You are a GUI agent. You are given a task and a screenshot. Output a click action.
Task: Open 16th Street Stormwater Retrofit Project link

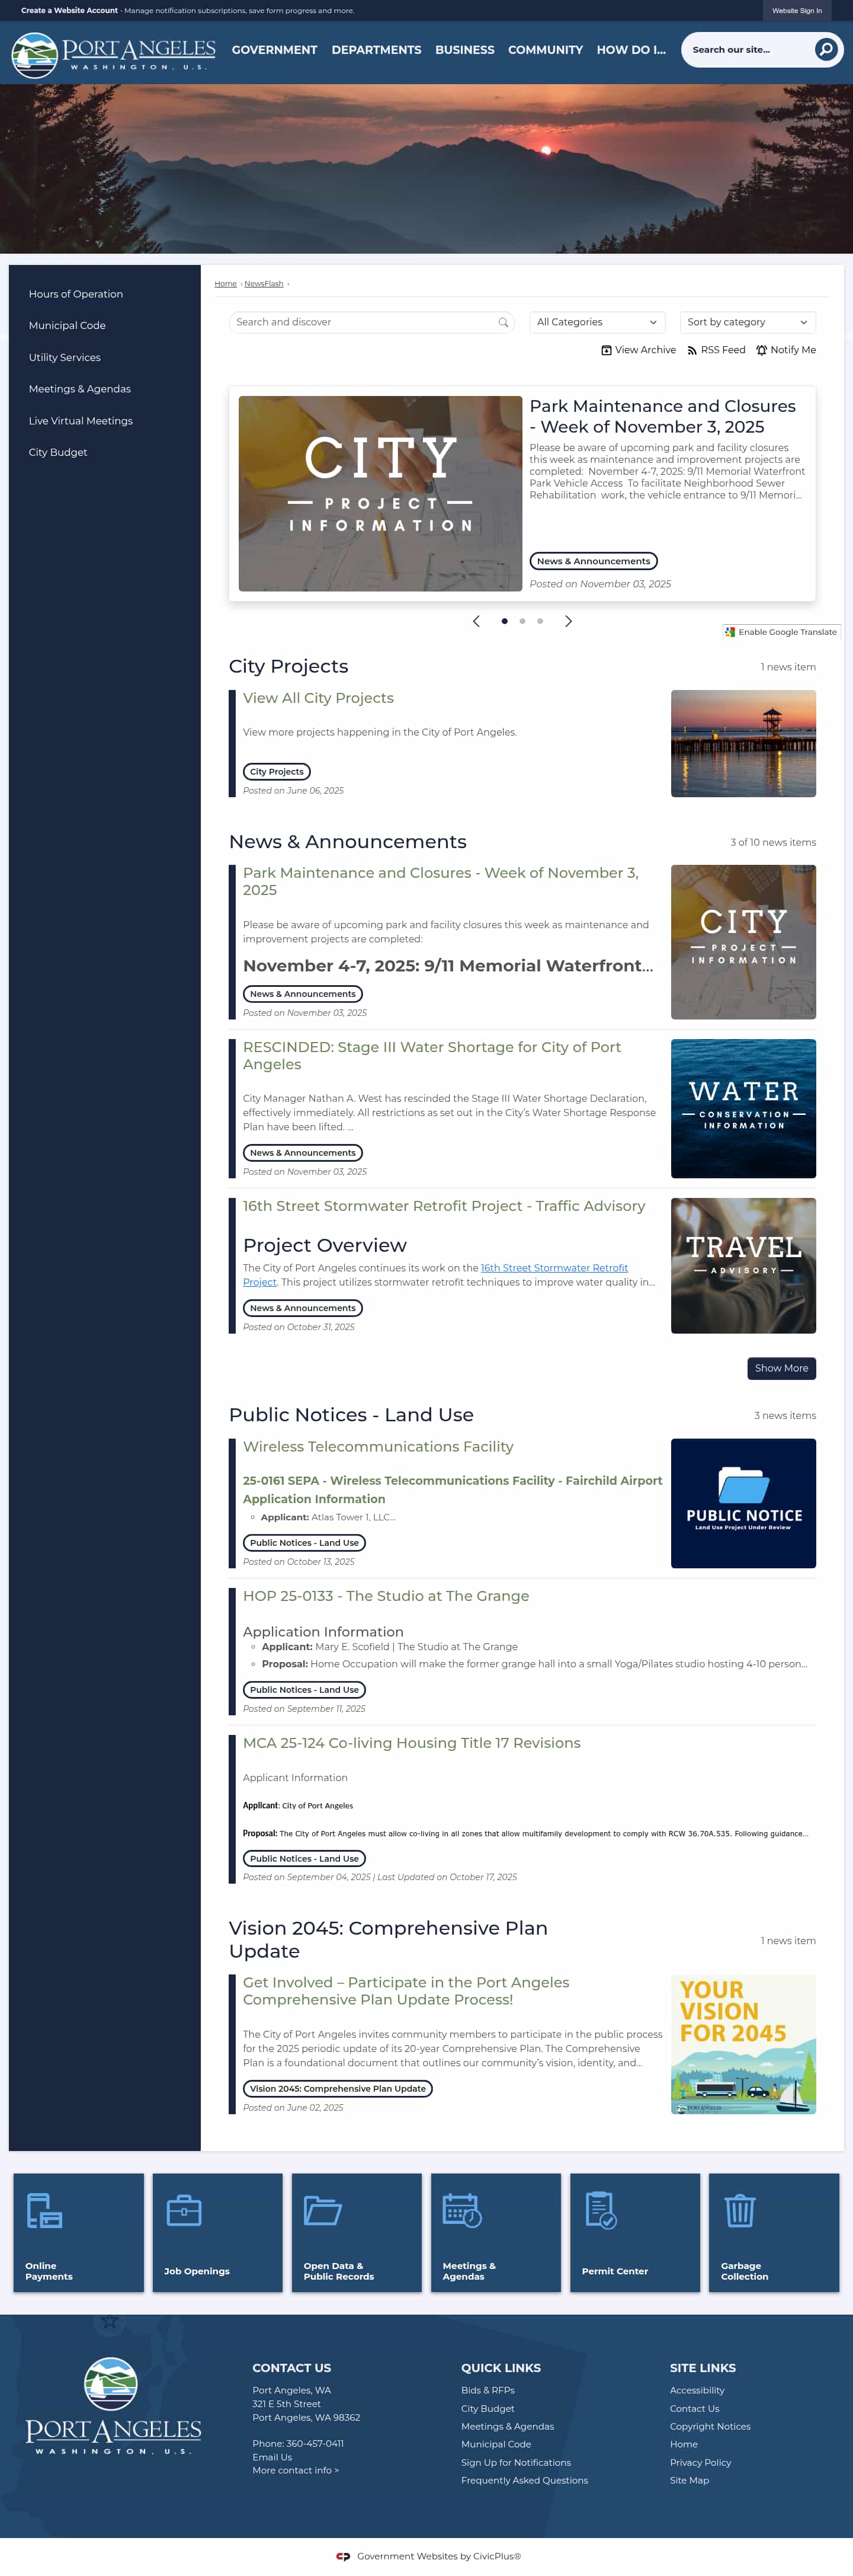[x=435, y=1275]
